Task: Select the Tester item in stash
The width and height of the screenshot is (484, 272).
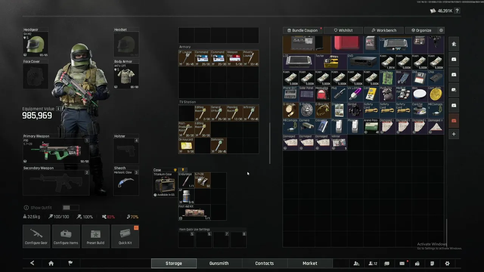Action: [x=331, y=62]
